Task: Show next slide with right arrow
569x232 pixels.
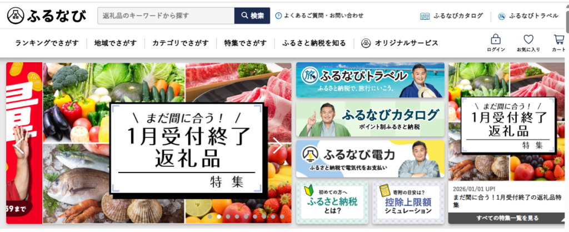Action: pyautogui.click(x=278, y=145)
